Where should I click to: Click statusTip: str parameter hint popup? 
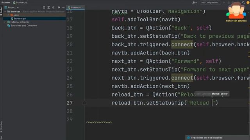(x=212, y=94)
